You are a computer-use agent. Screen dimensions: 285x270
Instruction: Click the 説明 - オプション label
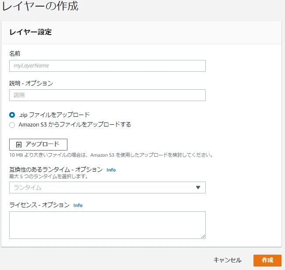(x=31, y=83)
